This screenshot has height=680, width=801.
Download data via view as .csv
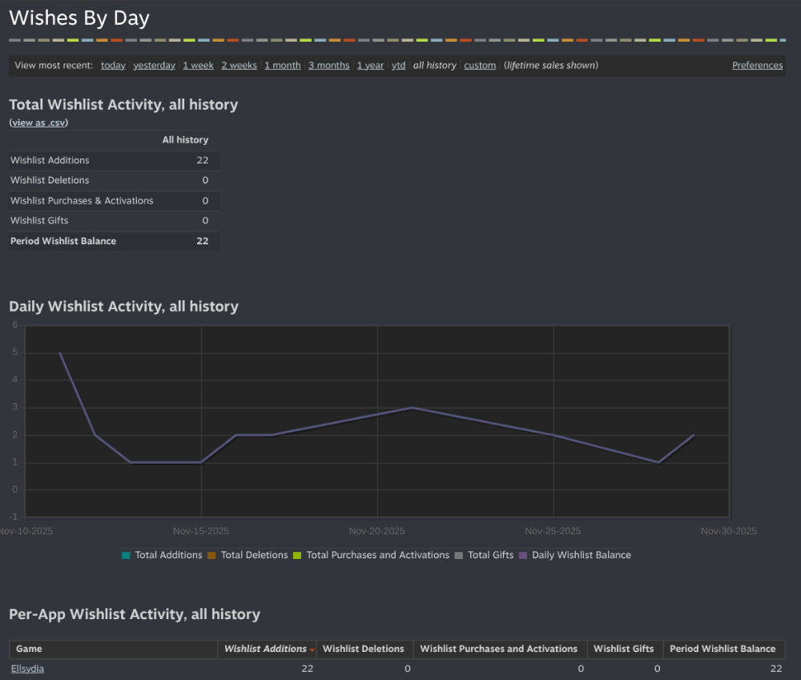coord(38,123)
